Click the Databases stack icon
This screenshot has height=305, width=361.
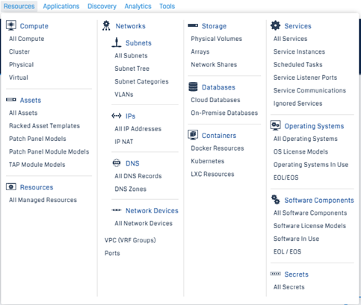(x=193, y=87)
